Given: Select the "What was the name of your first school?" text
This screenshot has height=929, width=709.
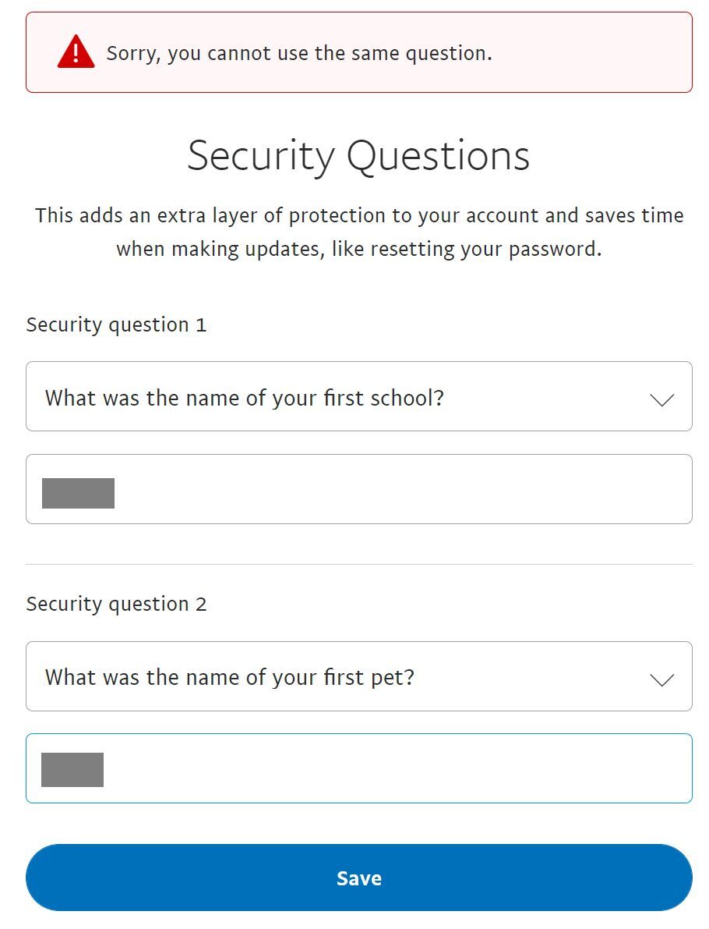Looking at the screenshot, I should coord(245,398).
